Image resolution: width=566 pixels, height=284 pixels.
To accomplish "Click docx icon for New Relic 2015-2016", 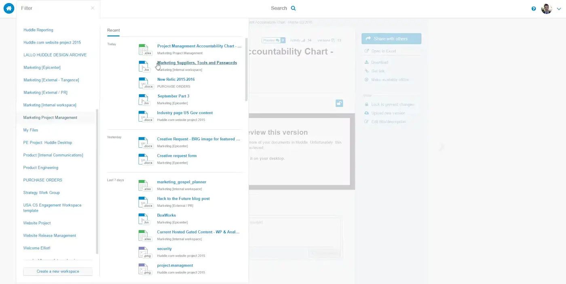I will [x=146, y=83].
